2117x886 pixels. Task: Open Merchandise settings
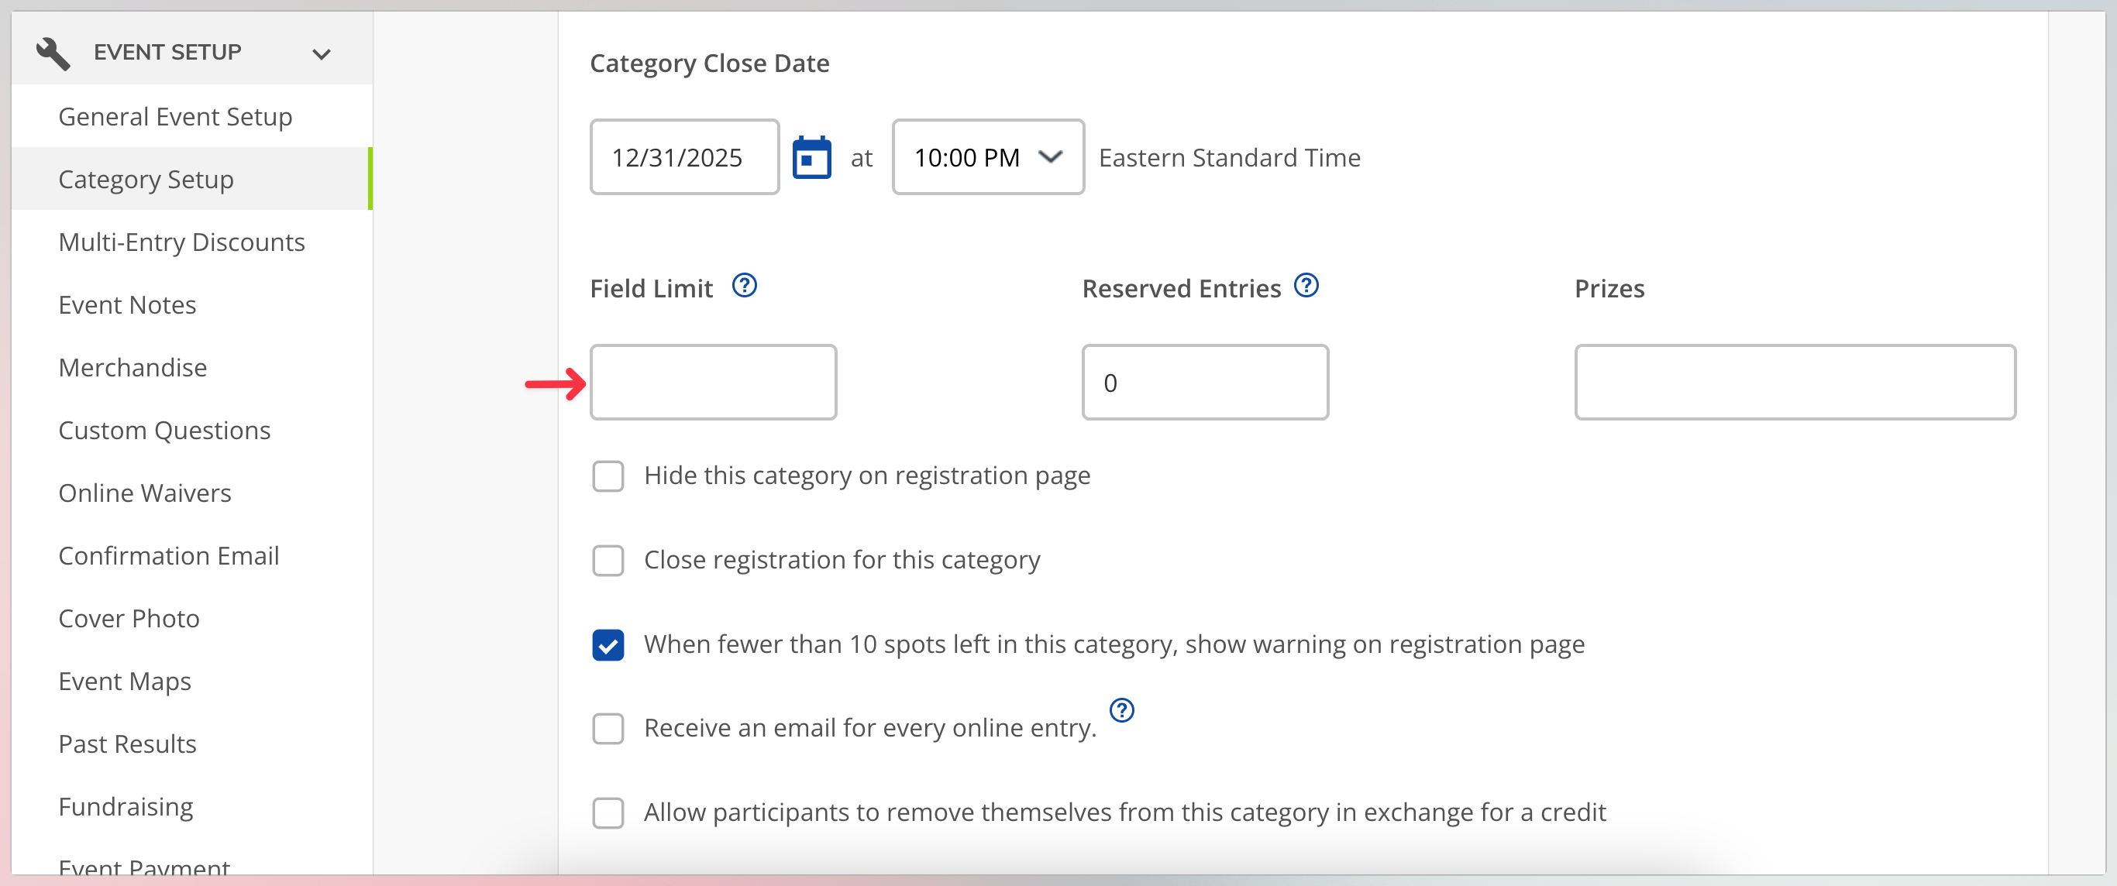[133, 368]
